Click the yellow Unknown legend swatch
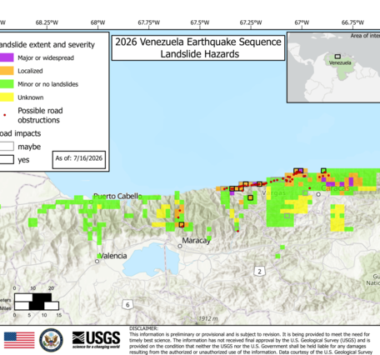 [x=7, y=97]
